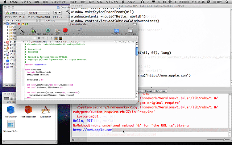Click http://www.apple.com output line
232x145 pixels.
tap(93, 130)
